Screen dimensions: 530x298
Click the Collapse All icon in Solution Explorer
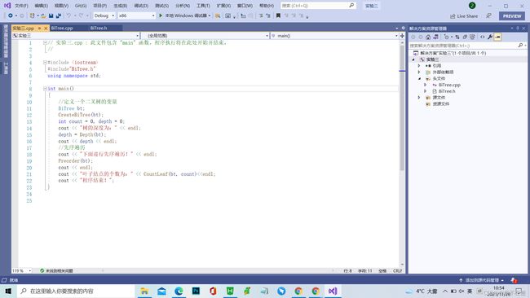click(465, 37)
